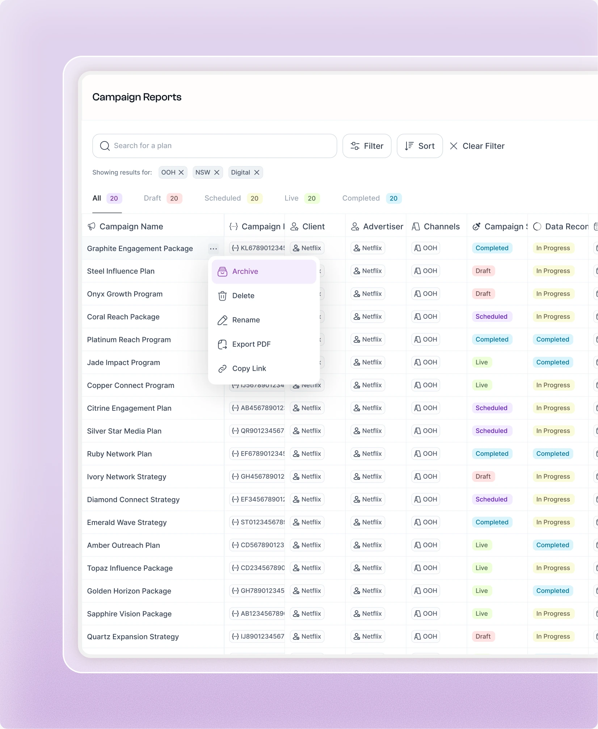Click the megaphone icon beside Campaign Name

click(x=92, y=226)
